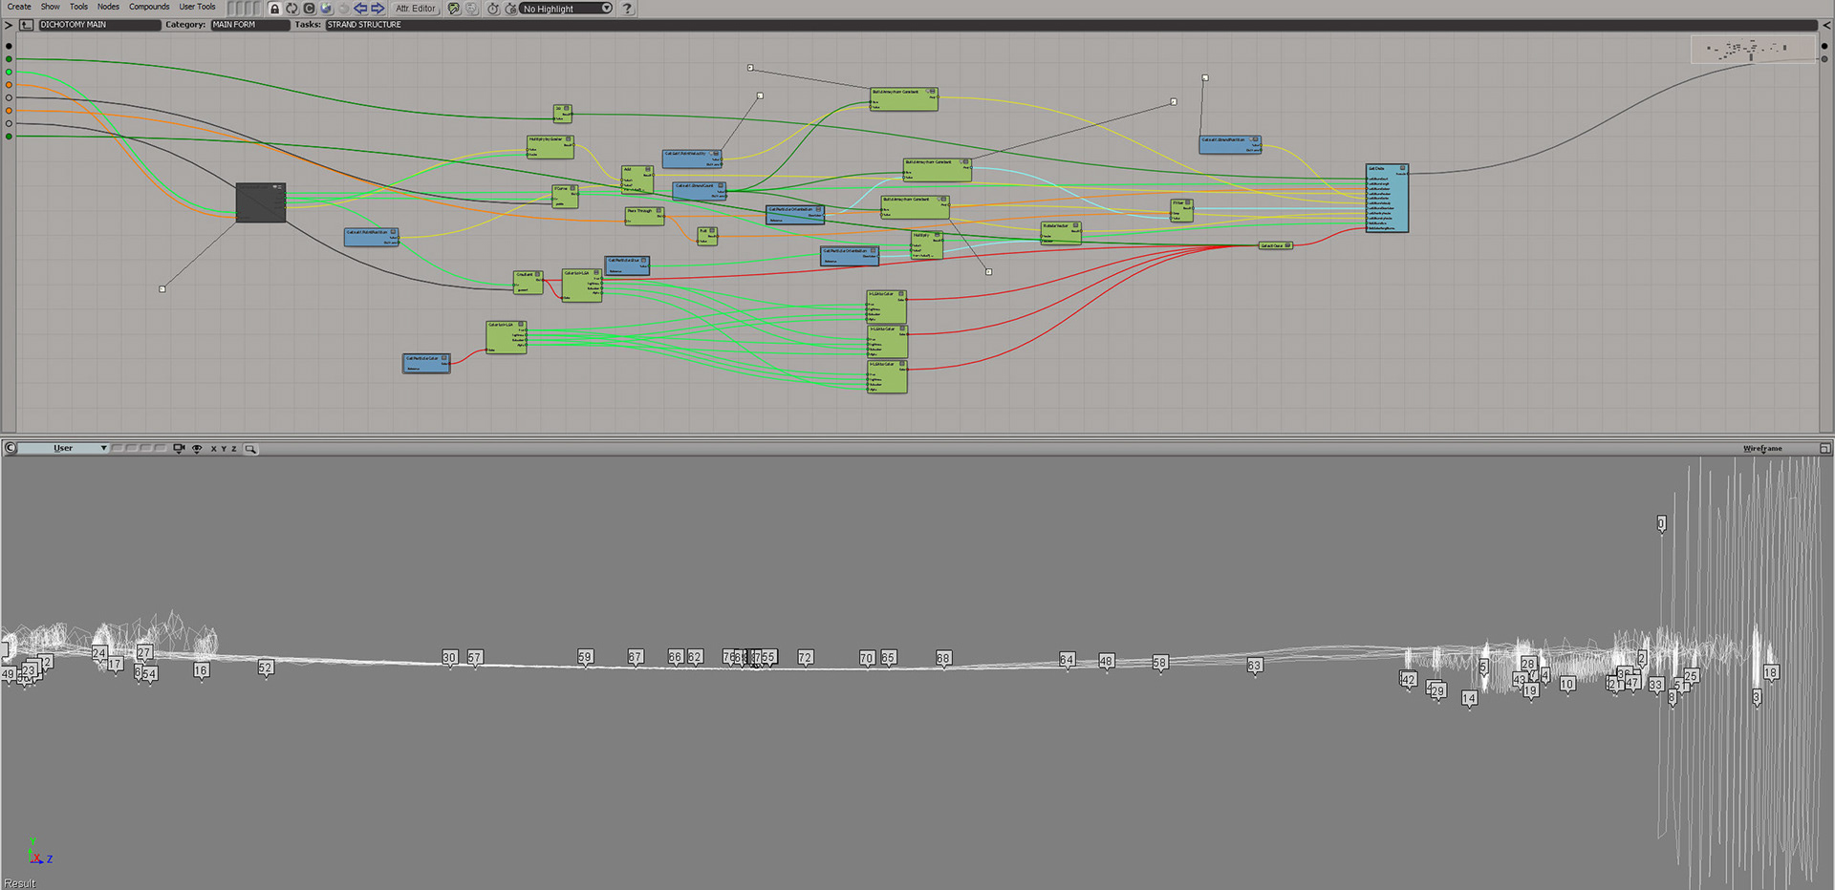Click fourth memo camera box in viewport bar
Screen dimensions: 1835x890
(x=161, y=448)
